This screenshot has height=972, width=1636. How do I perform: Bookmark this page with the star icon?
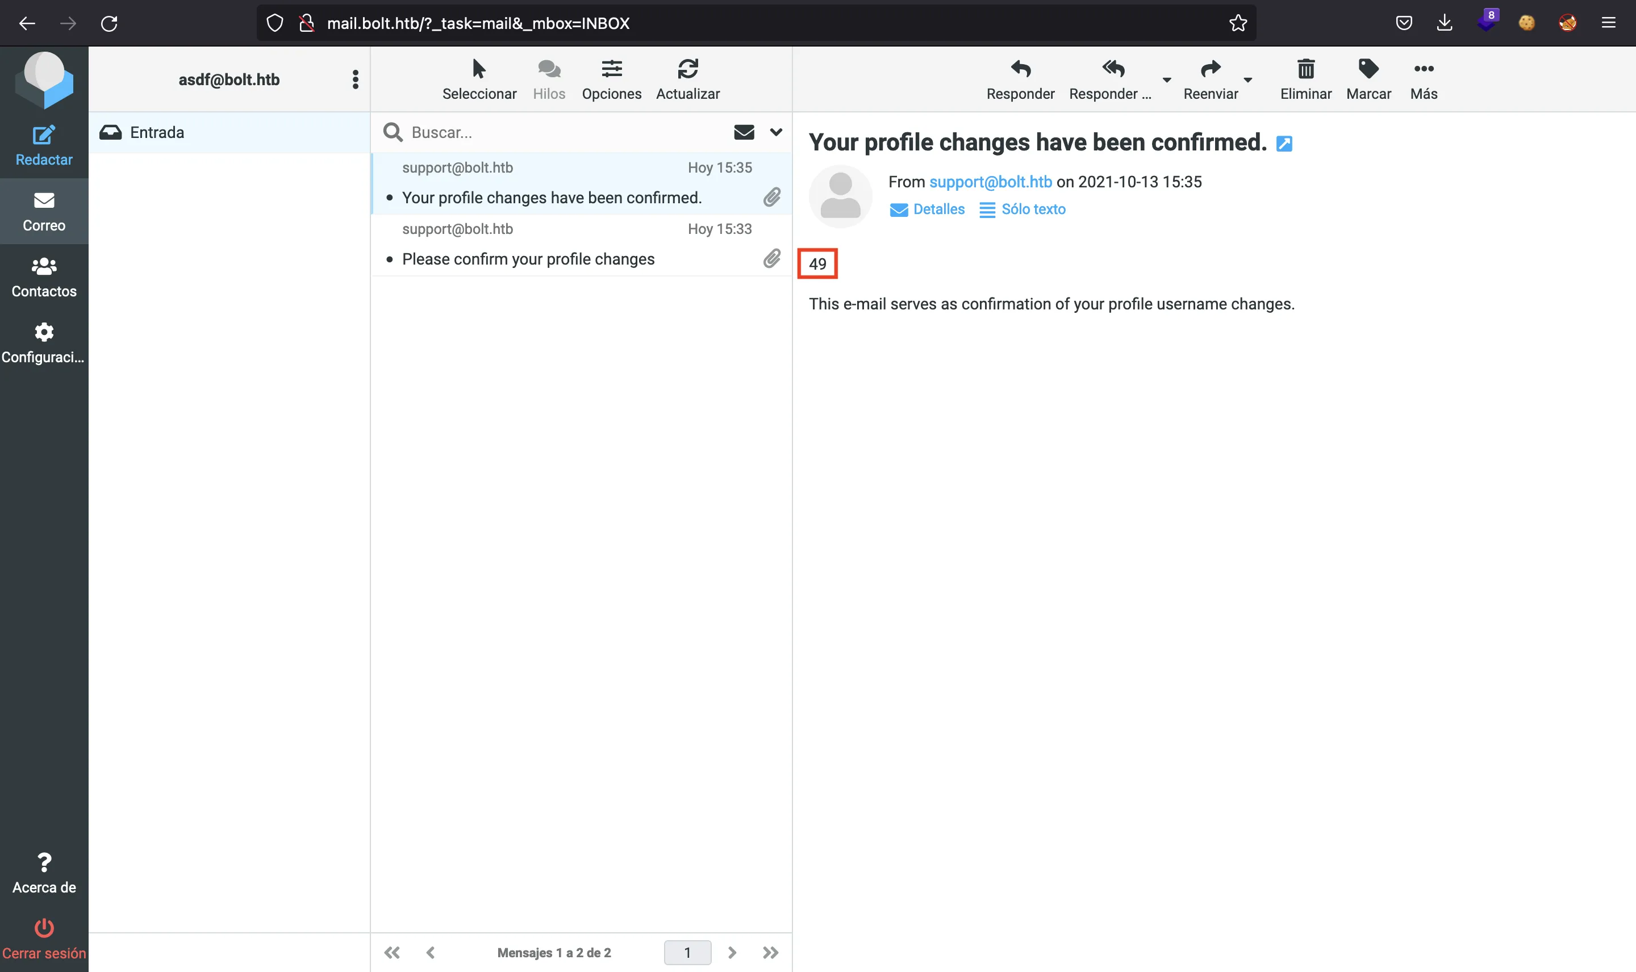click(1238, 24)
